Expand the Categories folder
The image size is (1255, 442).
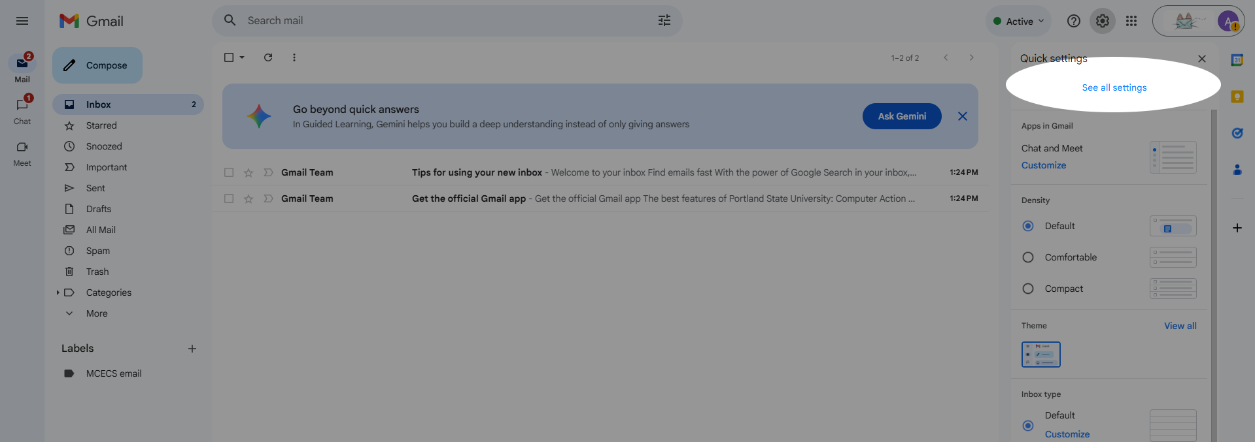(58, 292)
